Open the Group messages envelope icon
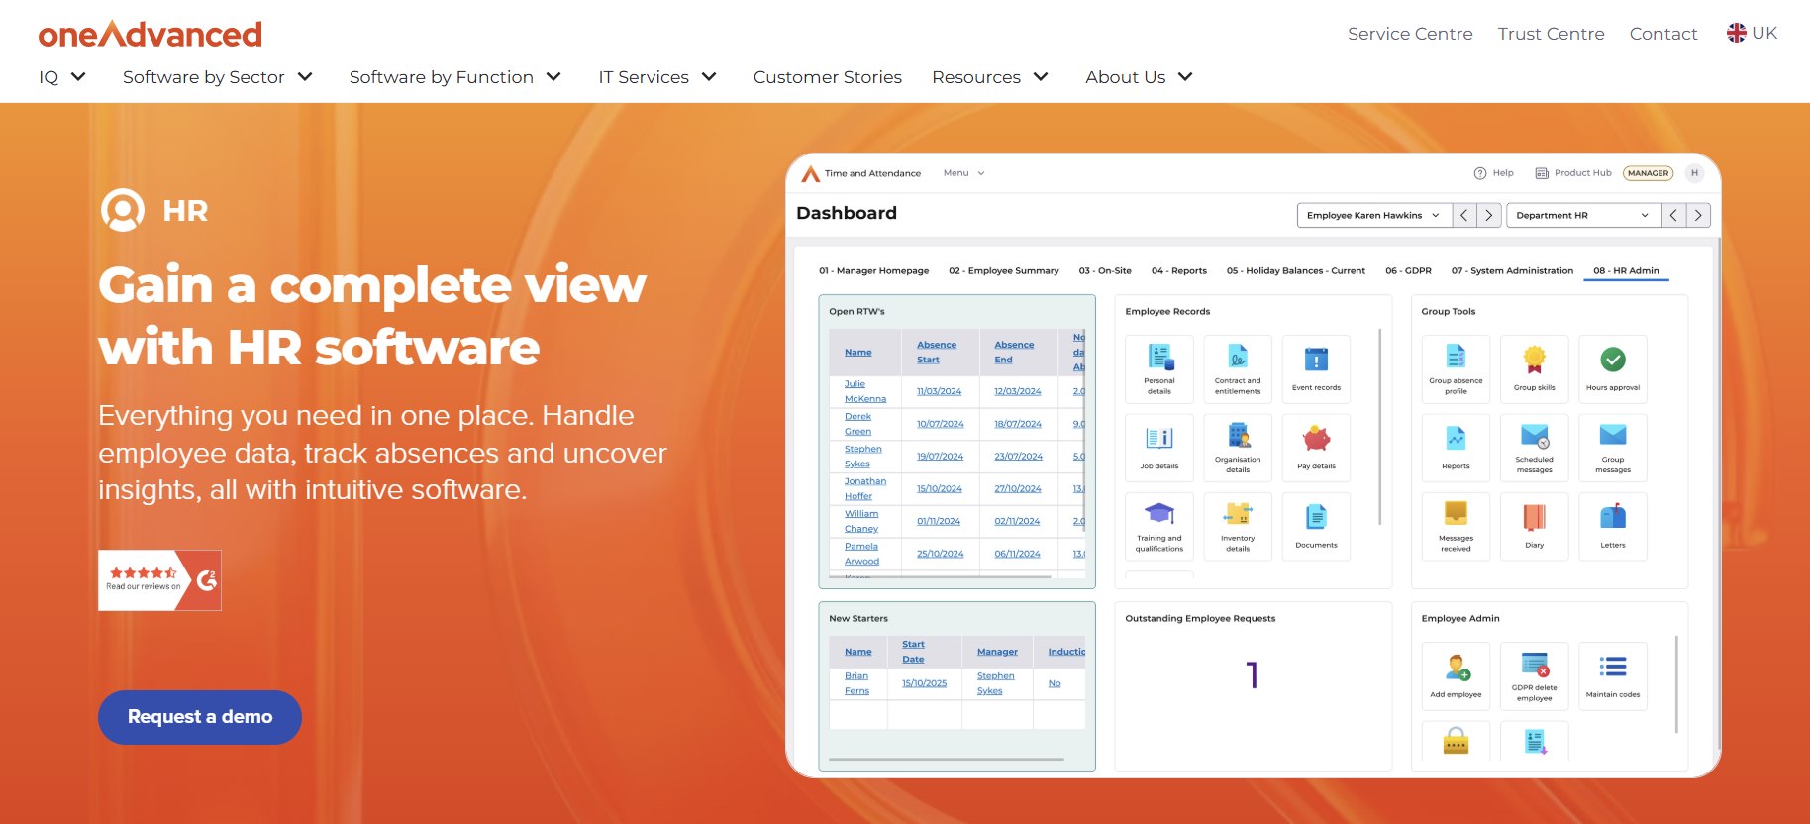Screen dimensions: 1810x824 (1613, 448)
